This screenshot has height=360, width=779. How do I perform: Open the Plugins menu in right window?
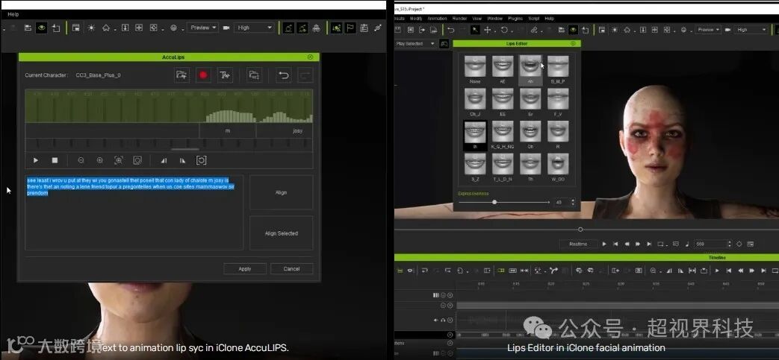(x=515, y=19)
